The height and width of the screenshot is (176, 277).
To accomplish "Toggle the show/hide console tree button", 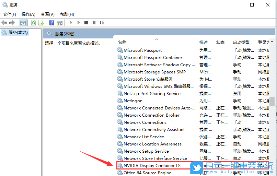I will (23, 23).
